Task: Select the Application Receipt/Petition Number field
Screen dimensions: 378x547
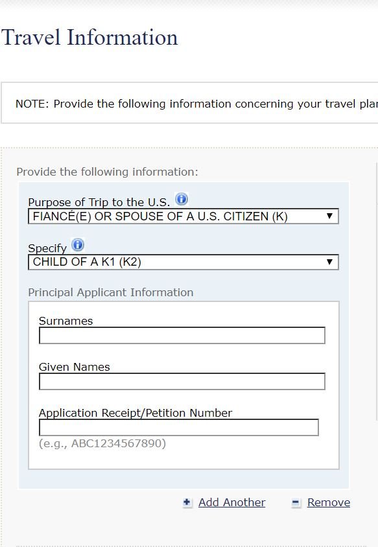Action: click(x=179, y=427)
